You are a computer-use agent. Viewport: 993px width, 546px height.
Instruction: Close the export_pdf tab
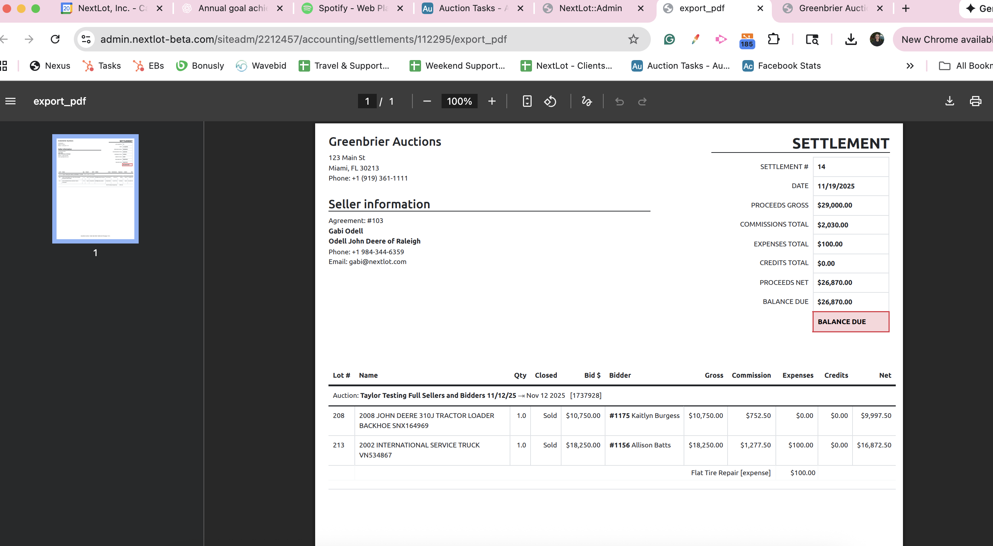(760, 9)
